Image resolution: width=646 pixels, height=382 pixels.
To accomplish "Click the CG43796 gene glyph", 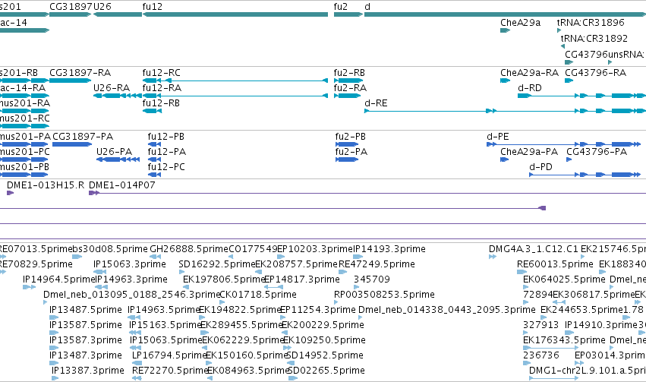I will pos(569,62).
